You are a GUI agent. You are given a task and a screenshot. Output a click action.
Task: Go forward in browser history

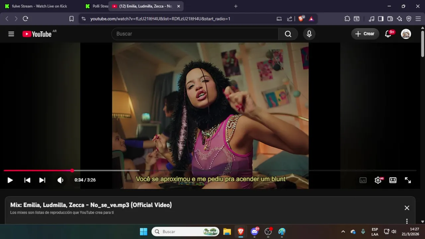[16, 19]
